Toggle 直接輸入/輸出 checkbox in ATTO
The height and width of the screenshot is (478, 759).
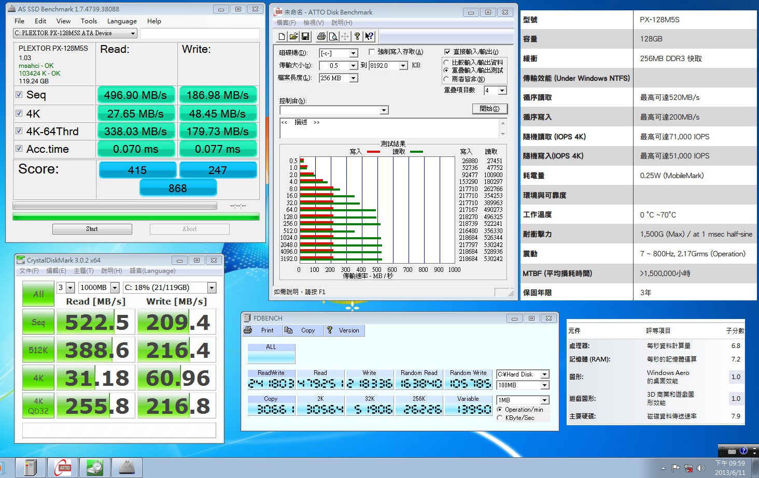(x=447, y=52)
